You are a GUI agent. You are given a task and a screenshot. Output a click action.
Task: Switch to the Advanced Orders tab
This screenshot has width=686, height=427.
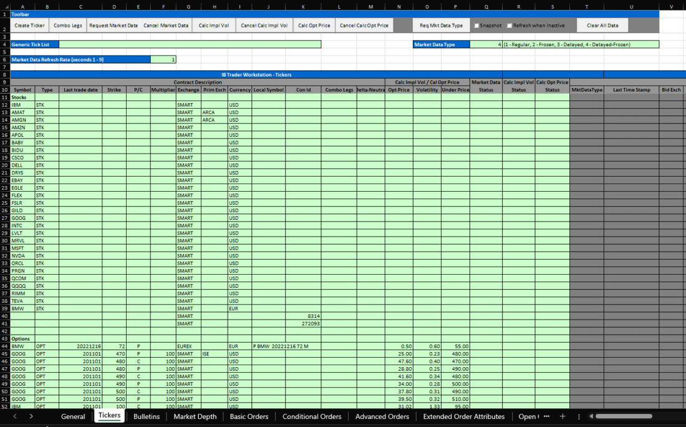381,416
